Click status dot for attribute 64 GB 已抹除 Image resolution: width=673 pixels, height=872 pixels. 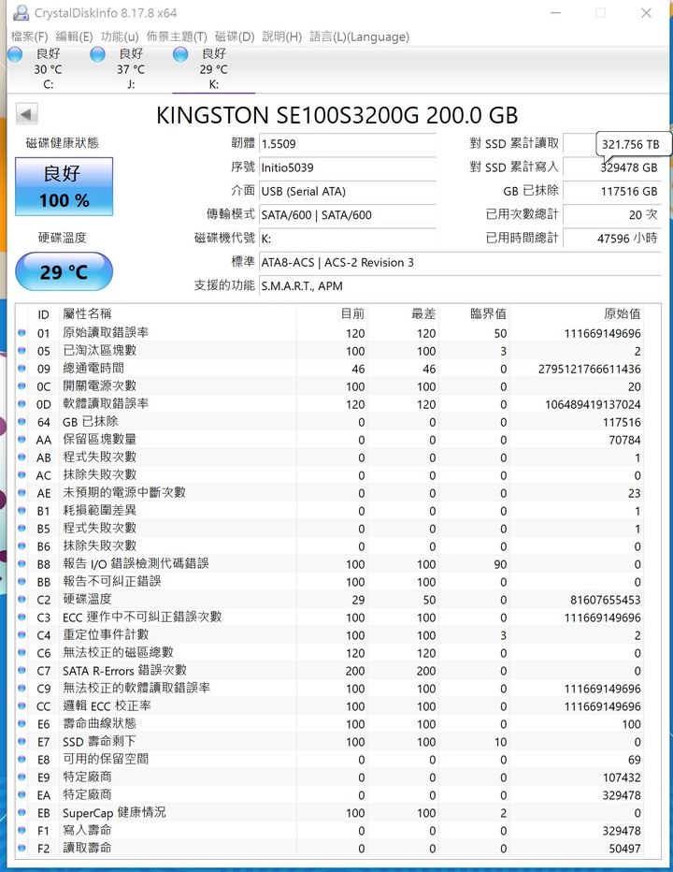click(21, 422)
